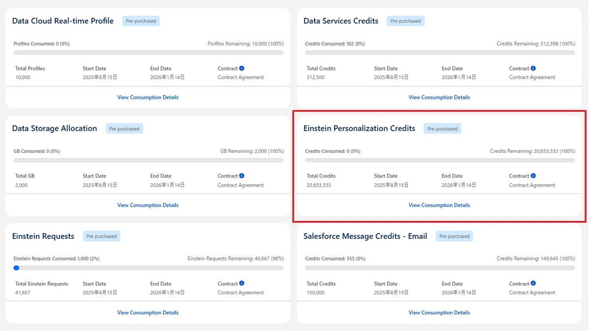This screenshot has width=589, height=331.
Task: Click the Data Storage Allocation progress bar
Action: 148,160
